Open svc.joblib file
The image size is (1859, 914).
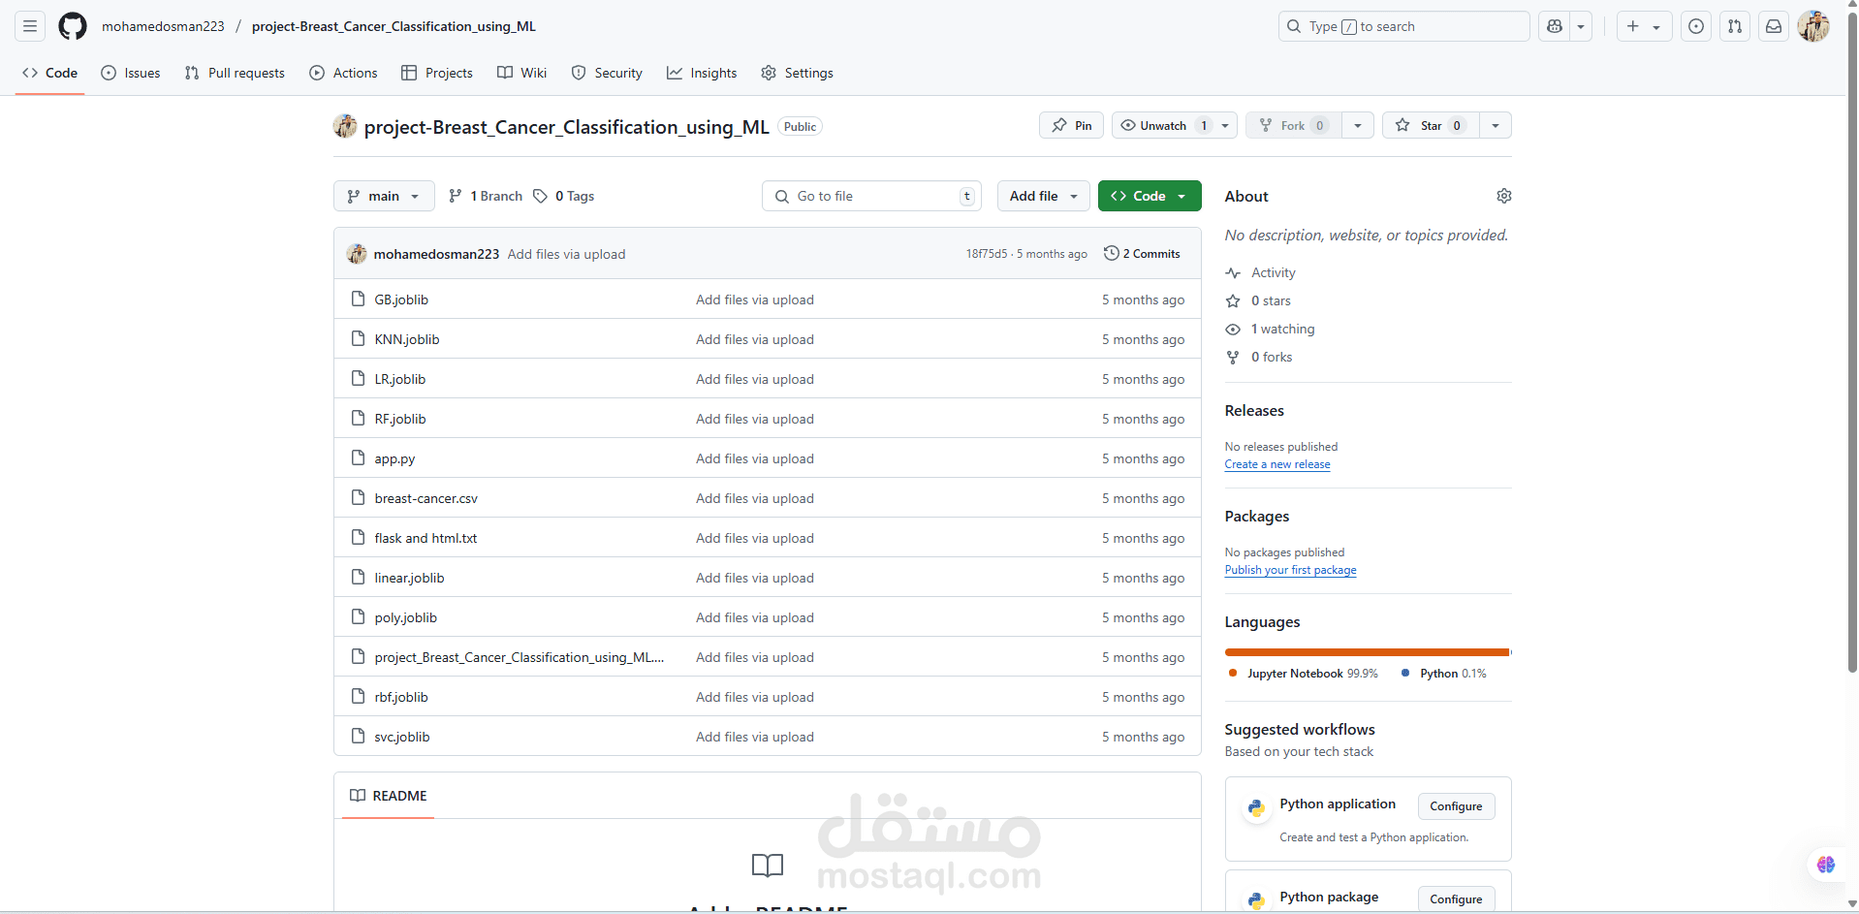click(x=402, y=737)
